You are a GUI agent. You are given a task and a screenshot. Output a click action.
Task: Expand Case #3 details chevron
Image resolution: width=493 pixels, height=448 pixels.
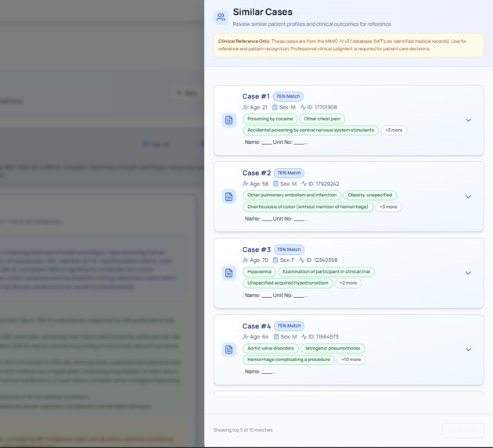click(468, 273)
